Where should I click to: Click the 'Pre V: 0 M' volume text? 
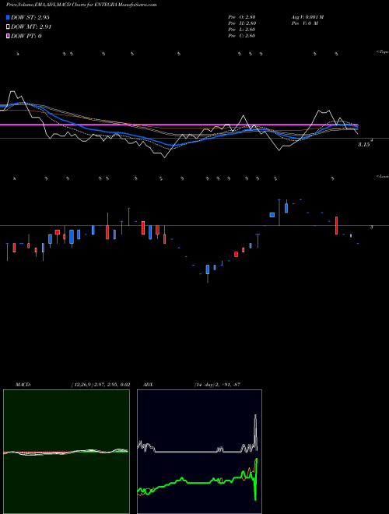[306, 23]
